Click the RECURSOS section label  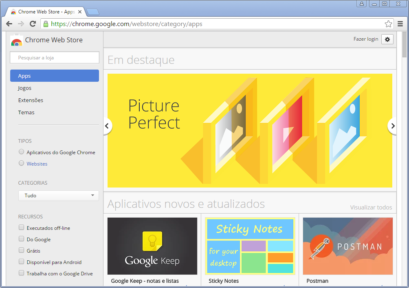click(x=30, y=217)
